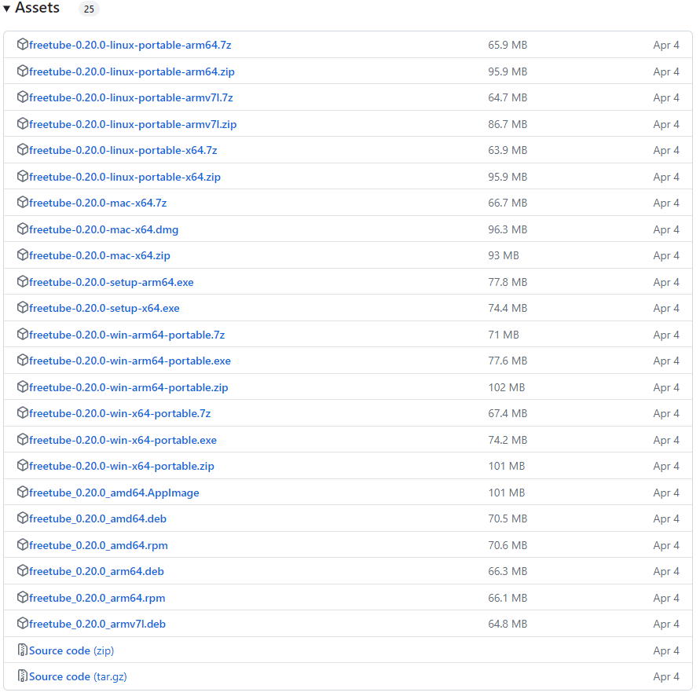The image size is (700, 696).
Task: Click Apr 4 date in Source code (tar.gz) row
Action: point(666,677)
